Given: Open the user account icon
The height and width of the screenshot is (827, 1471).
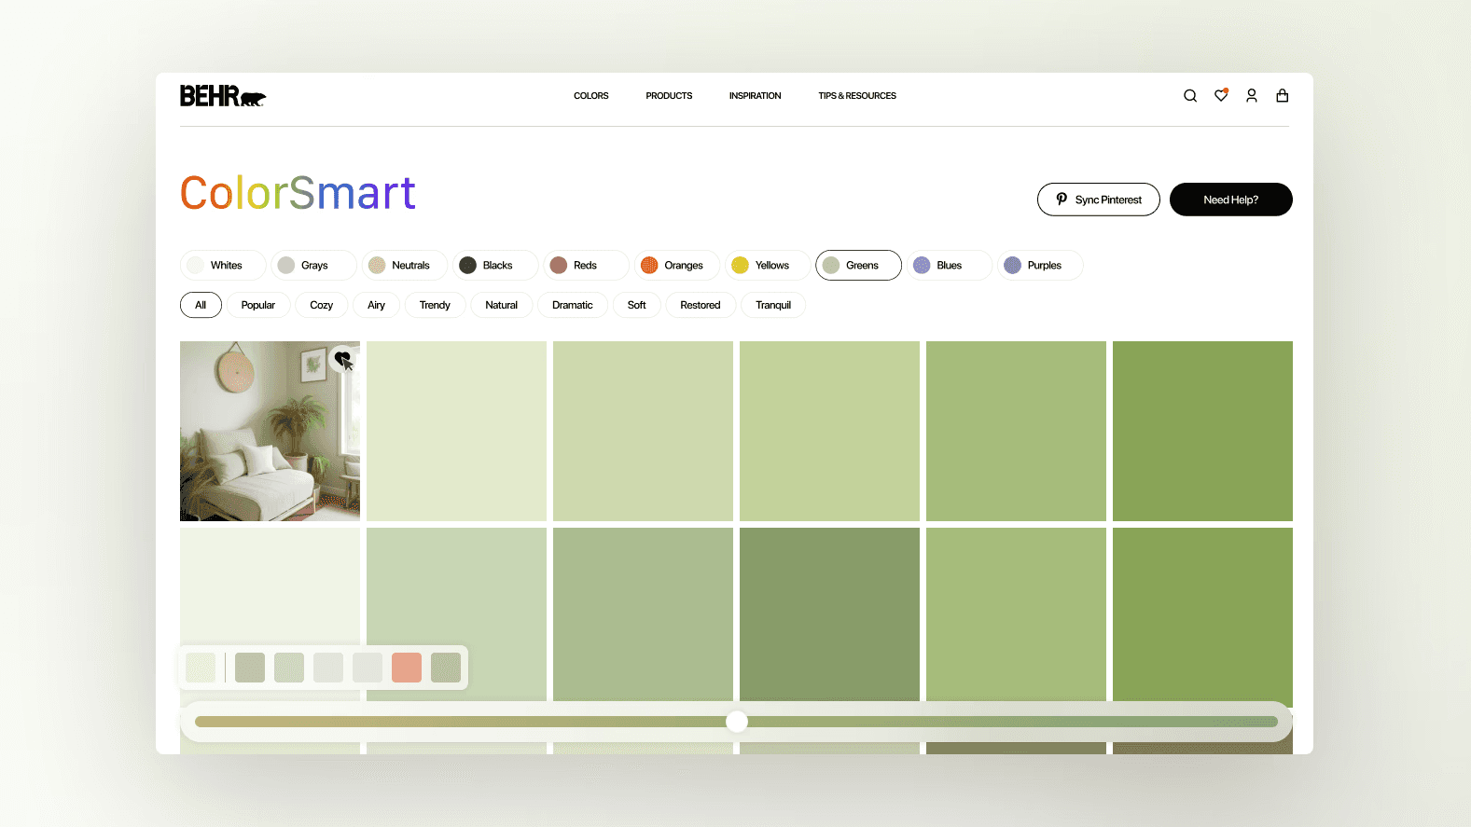Looking at the screenshot, I should (x=1252, y=96).
